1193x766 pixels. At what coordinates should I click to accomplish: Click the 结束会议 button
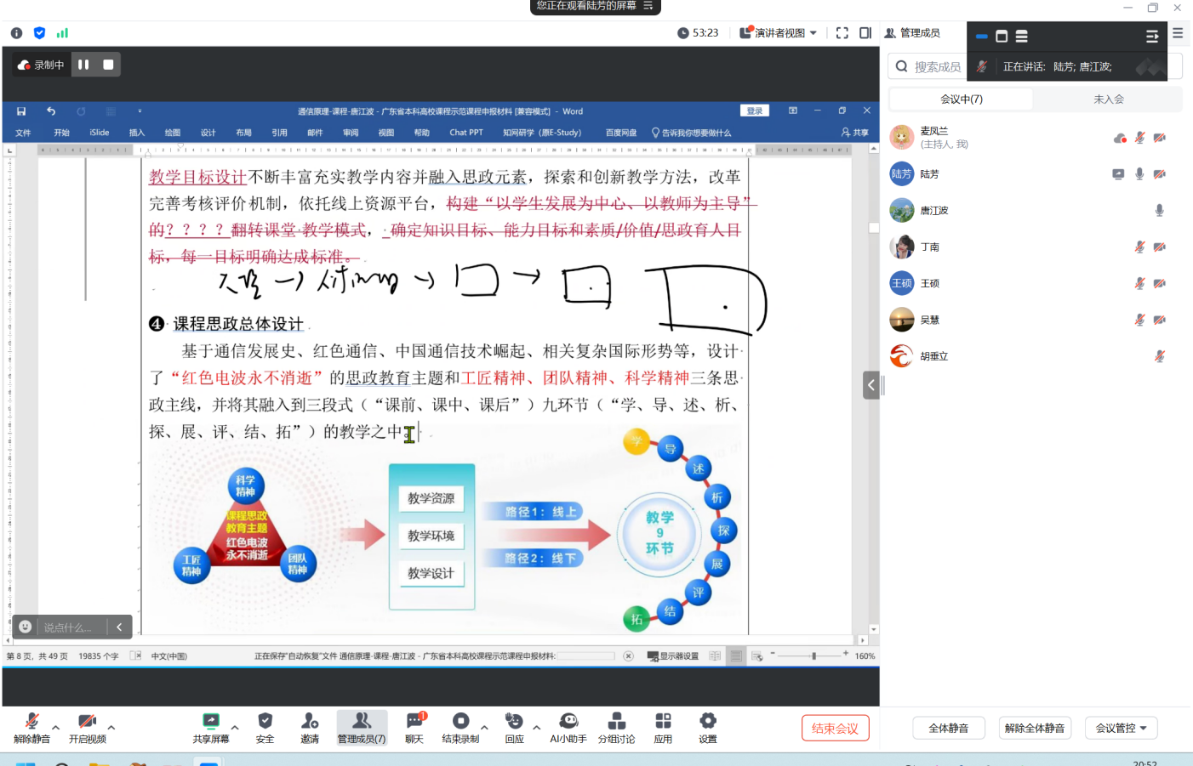[x=835, y=729]
